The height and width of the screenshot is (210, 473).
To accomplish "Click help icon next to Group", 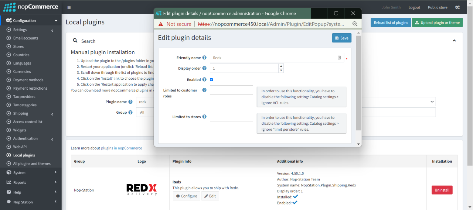I will (x=130, y=113).
